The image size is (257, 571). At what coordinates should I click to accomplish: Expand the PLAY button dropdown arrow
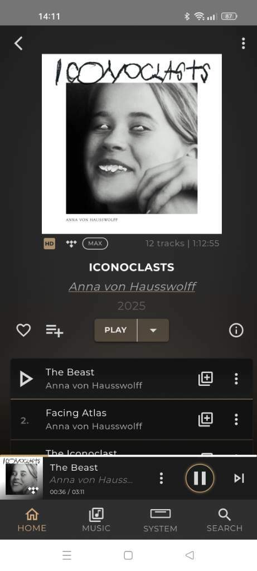coord(153,330)
